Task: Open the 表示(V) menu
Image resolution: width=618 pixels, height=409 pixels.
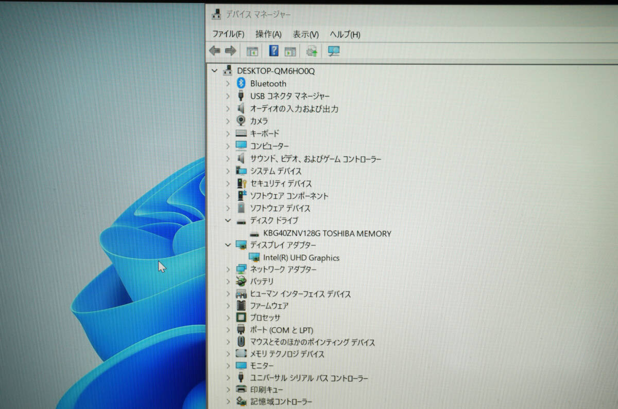Action: pos(306,34)
